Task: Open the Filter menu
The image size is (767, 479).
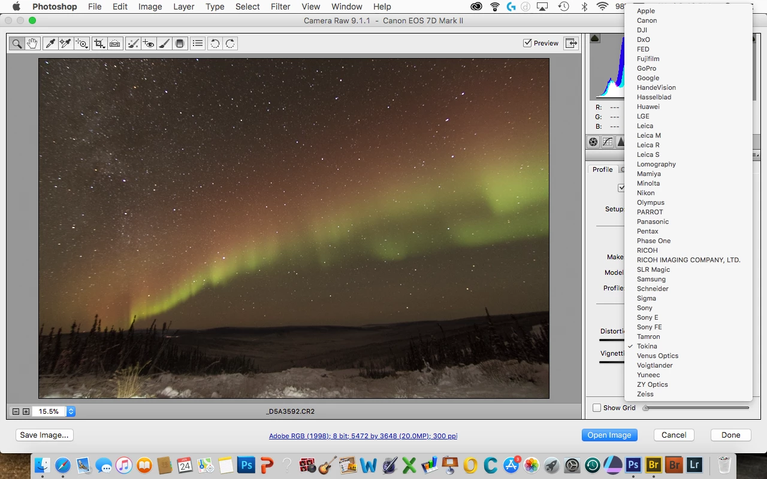Action: click(x=280, y=7)
